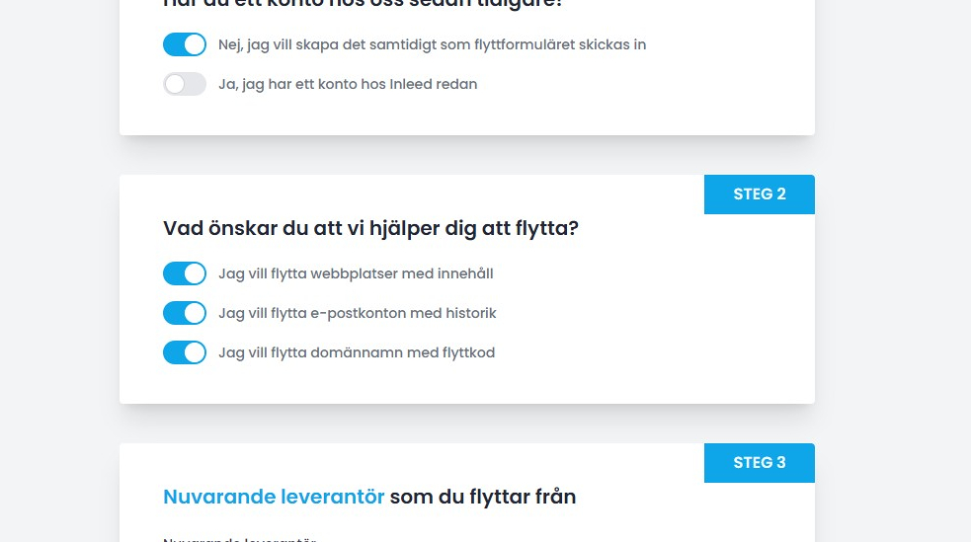Toggle off the e-postkonton med historik switch

[x=185, y=313]
